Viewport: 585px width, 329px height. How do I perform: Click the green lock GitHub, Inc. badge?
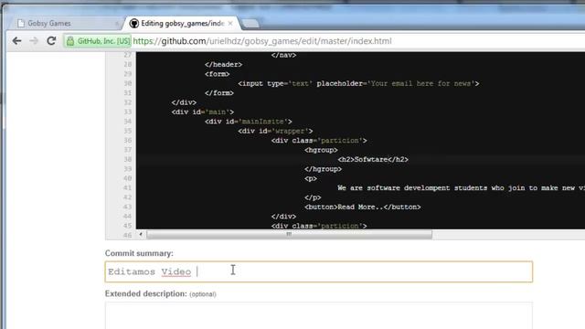tap(98, 41)
